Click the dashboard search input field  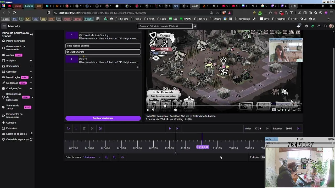point(165,26)
